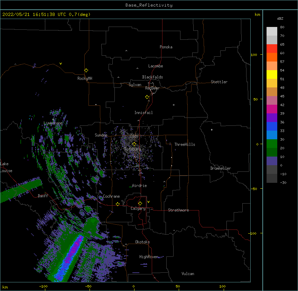Screen dimensions: 298x291
Task: Click the Drumheller label
Action: [221, 168]
